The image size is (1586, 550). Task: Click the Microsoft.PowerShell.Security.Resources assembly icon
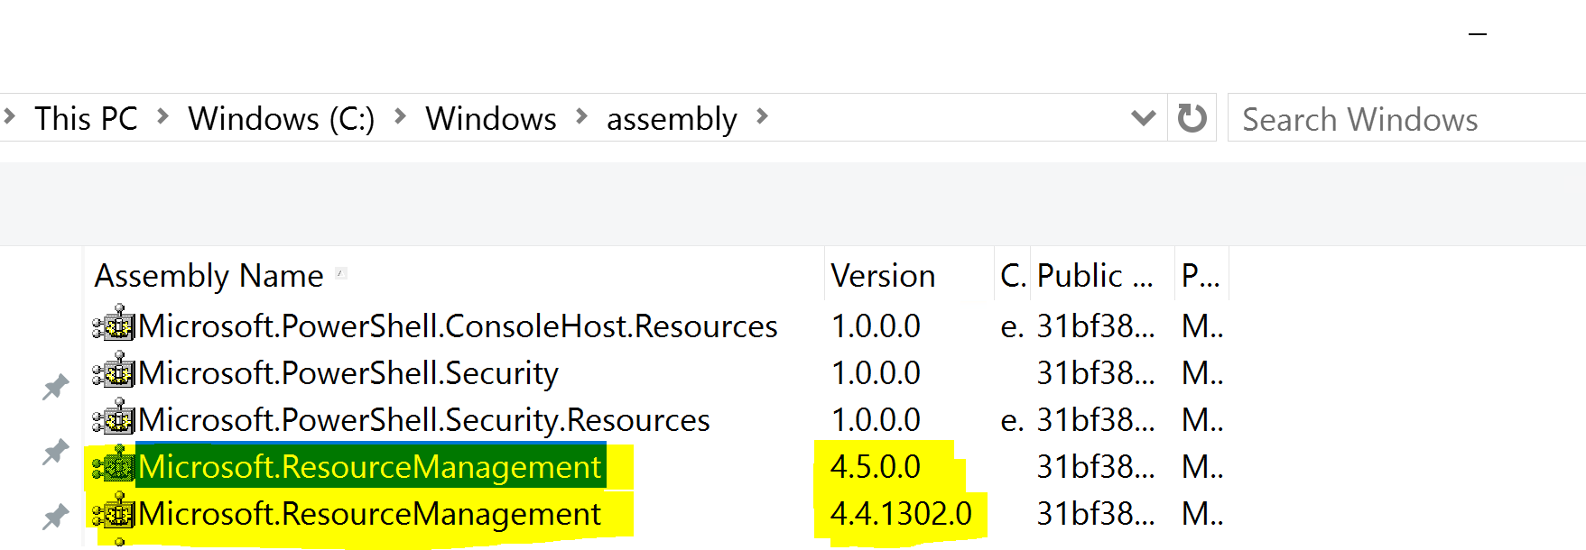coord(114,418)
